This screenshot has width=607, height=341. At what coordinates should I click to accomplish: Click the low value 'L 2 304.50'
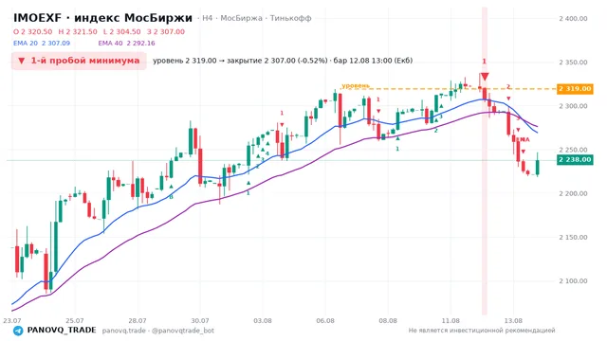122,31
